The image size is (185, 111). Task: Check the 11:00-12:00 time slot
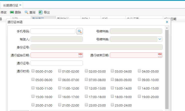pyautogui.click(x=60, y=88)
